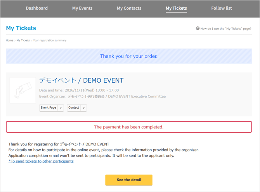This screenshot has width=260, height=192.
Task: Click the arrow chevron beside Contact
Action: pos(84,108)
